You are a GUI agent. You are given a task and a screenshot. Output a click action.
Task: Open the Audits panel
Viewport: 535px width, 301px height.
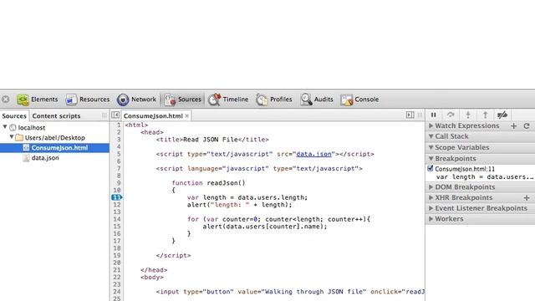317,99
